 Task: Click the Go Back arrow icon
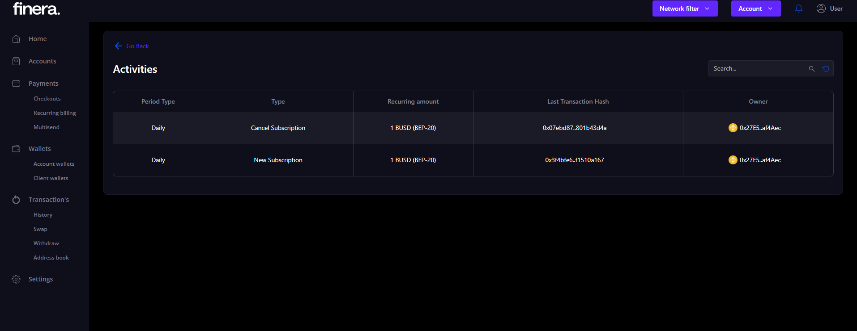(119, 46)
